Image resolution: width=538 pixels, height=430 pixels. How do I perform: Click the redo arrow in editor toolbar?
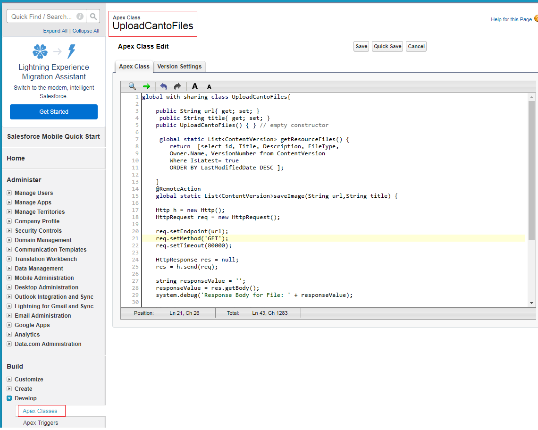point(177,86)
